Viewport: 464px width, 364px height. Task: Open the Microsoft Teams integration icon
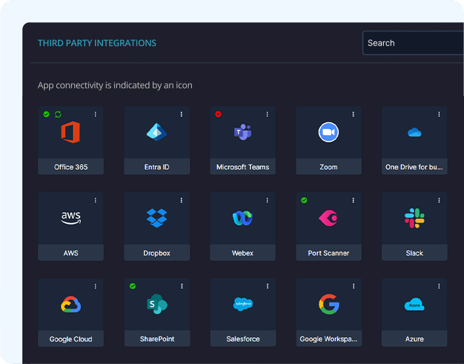coord(243,132)
